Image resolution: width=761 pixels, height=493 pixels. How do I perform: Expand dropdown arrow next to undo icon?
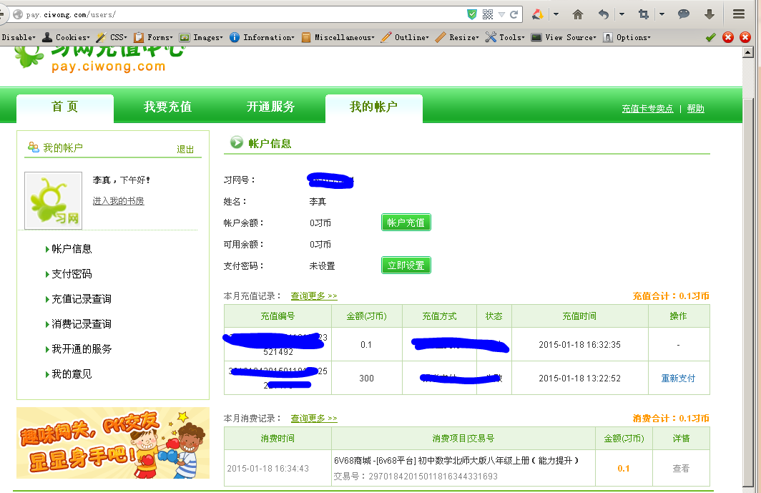pos(622,14)
